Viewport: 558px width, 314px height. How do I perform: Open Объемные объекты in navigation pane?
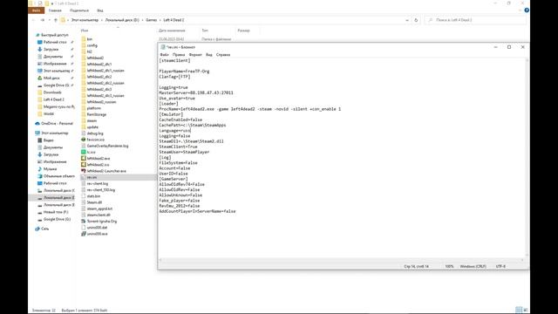click(59, 176)
